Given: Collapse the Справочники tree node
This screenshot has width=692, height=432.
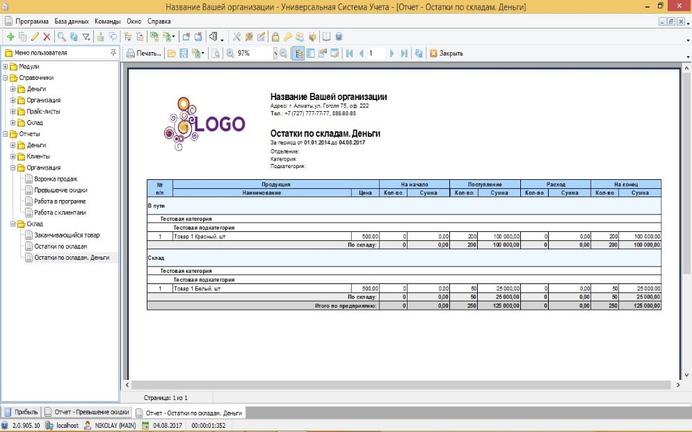Looking at the screenshot, I should click(6, 78).
